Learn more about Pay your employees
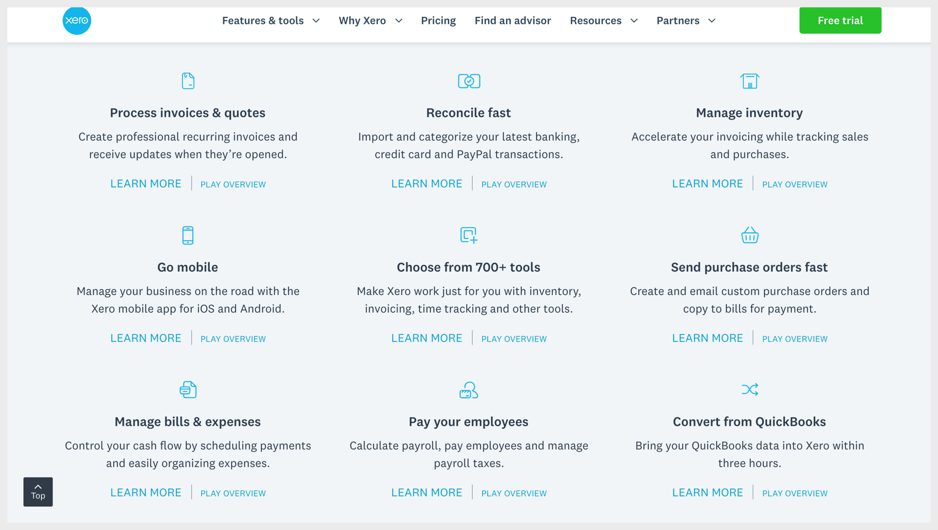Screen dimensions: 938x530 [x=427, y=493]
